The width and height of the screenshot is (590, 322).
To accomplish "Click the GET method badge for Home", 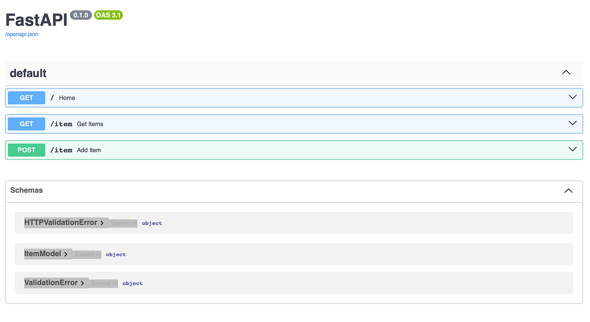I will coord(27,98).
